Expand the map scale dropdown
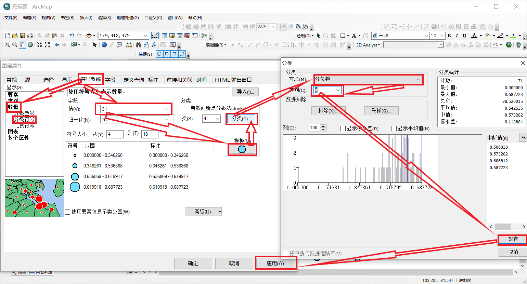The image size is (527, 284). coord(146,36)
